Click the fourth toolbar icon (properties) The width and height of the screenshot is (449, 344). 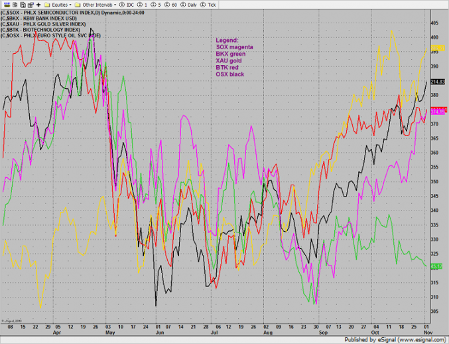pos(31,5)
